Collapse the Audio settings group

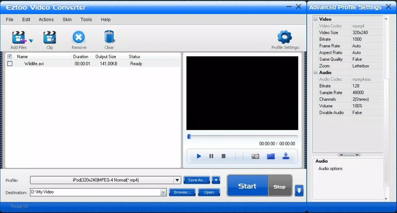click(x=316, y=72)
